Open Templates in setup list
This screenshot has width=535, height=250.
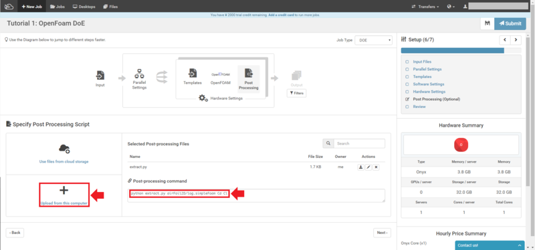click(x=422, y=77)
